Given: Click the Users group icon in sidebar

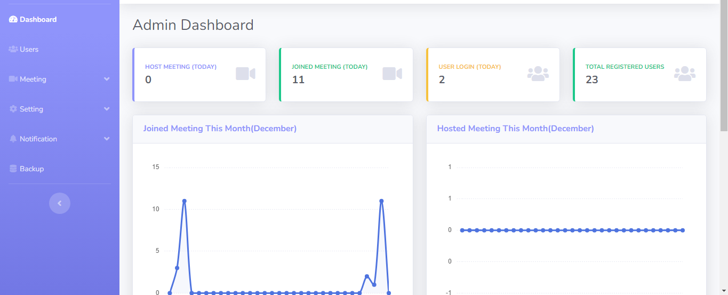Looking at the screenshot, I should tap(13, 50).
